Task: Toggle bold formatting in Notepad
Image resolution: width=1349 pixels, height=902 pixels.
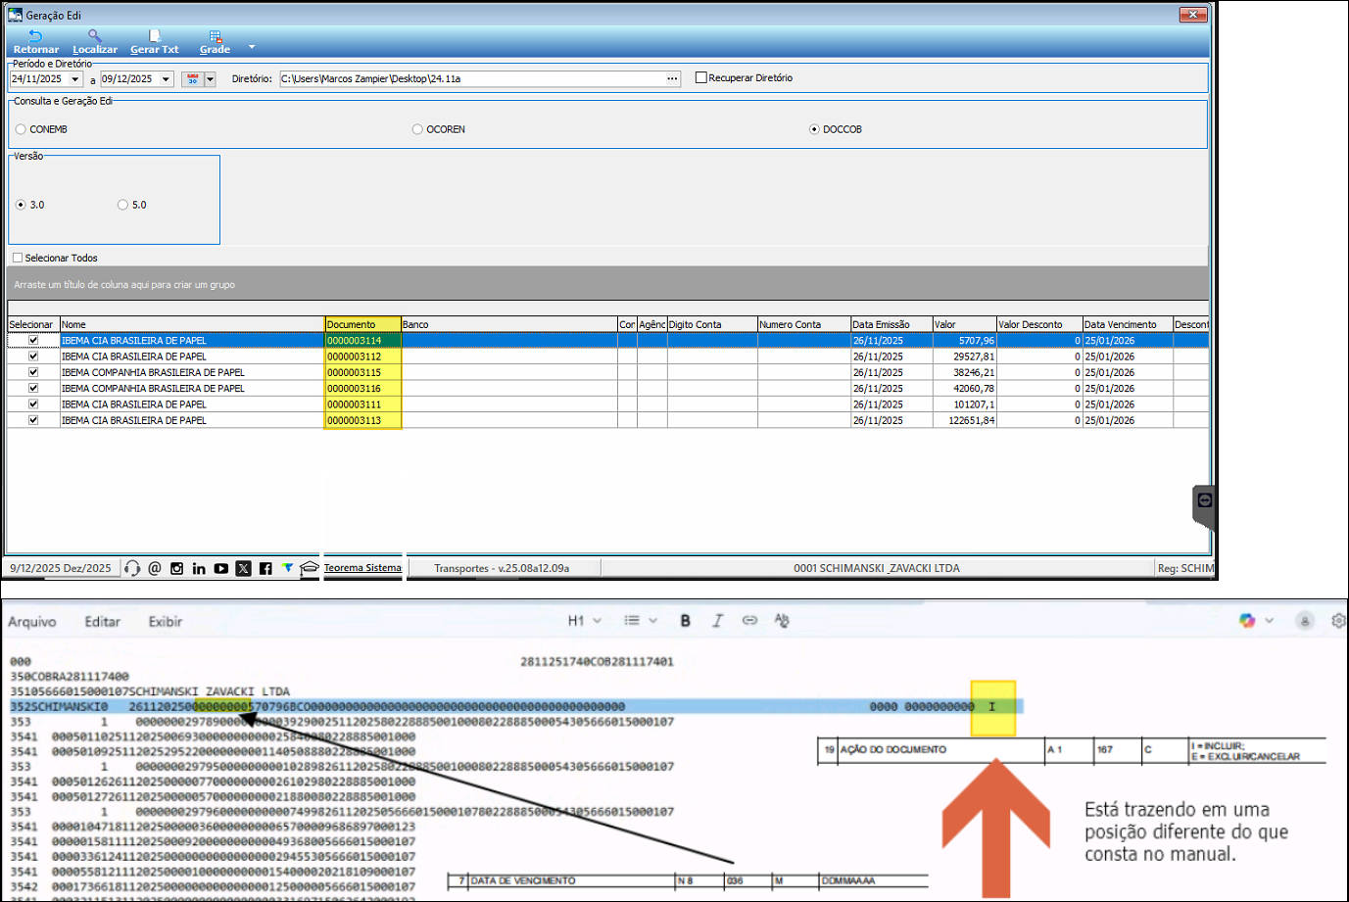Action: click(685, 621)
